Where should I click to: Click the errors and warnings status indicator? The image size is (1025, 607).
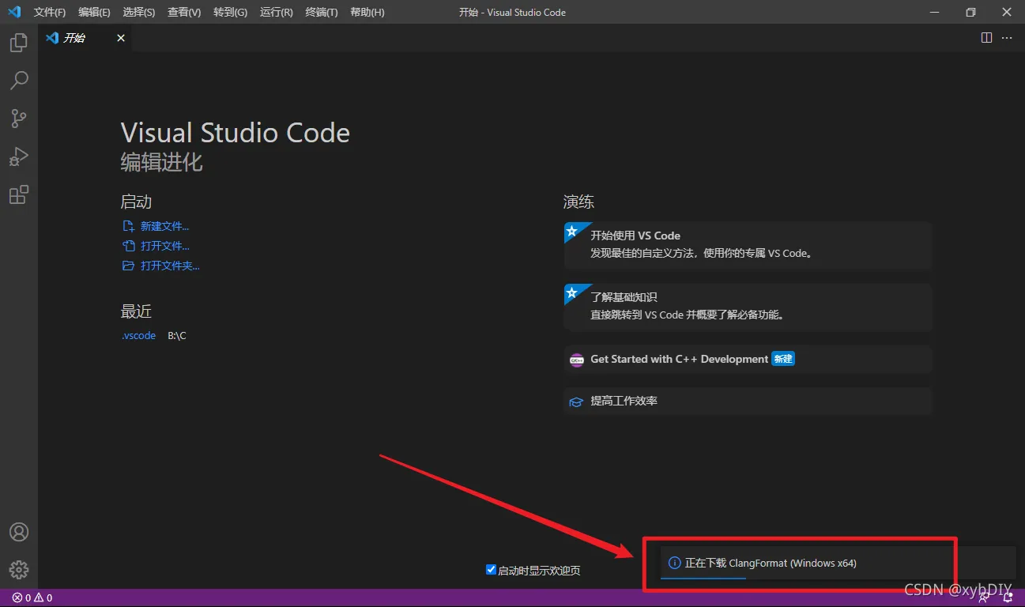(x=32, y=598)
